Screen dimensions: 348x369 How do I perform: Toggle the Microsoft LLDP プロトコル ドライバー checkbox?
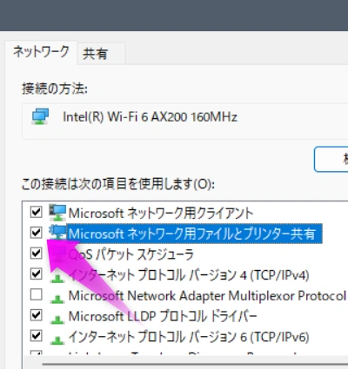tap(36, 315)
